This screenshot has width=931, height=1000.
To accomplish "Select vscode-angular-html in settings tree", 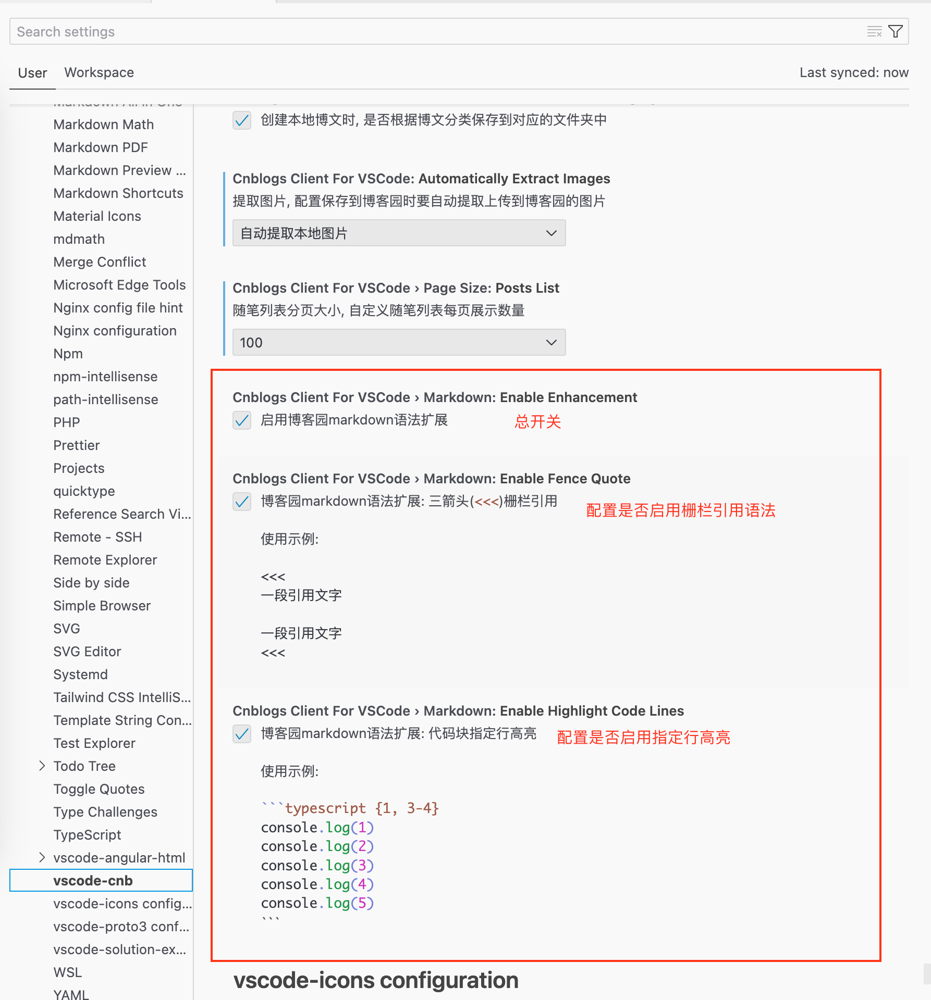I will (119, 858).
